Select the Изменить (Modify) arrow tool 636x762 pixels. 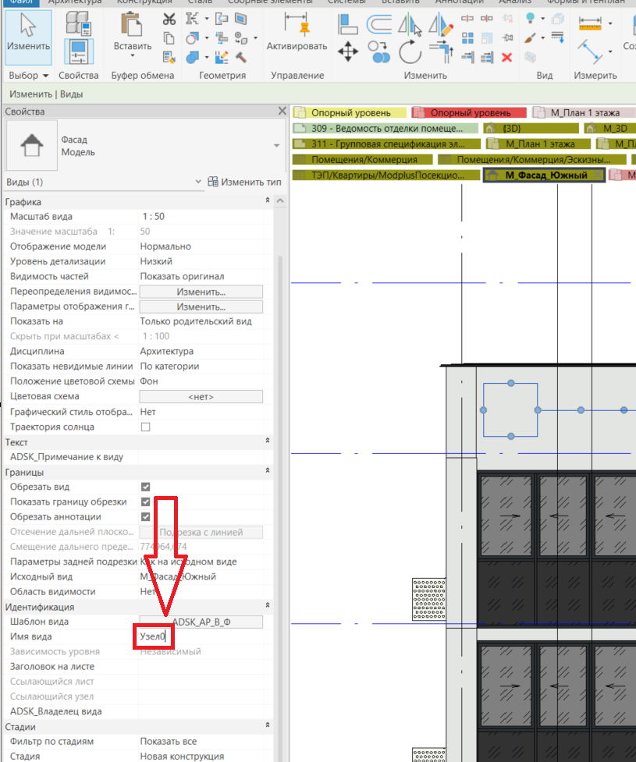(x=28, y=37)
